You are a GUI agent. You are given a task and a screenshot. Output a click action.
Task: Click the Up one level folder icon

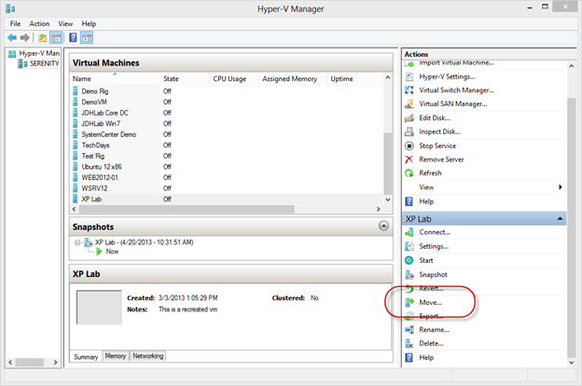43,37
